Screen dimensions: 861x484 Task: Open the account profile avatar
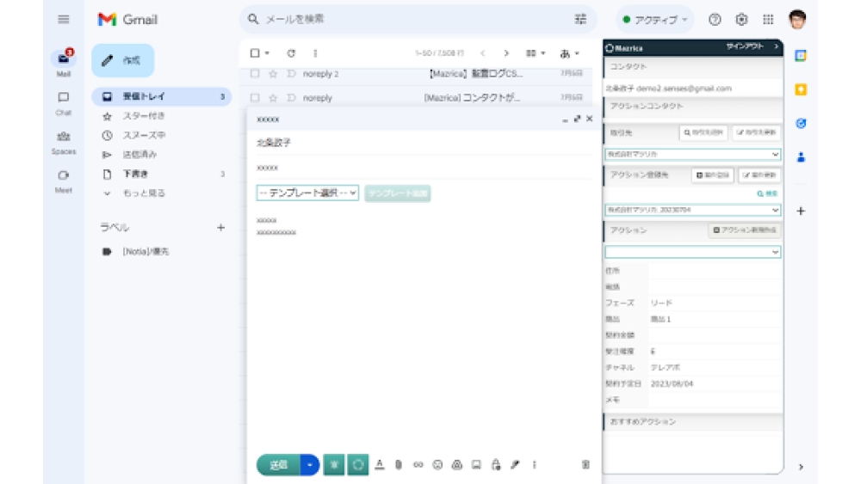(797, 19)
